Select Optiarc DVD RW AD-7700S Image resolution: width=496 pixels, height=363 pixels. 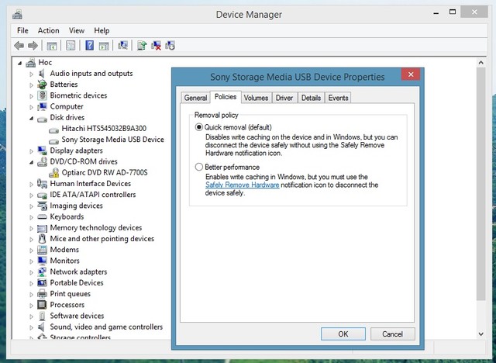105,173
